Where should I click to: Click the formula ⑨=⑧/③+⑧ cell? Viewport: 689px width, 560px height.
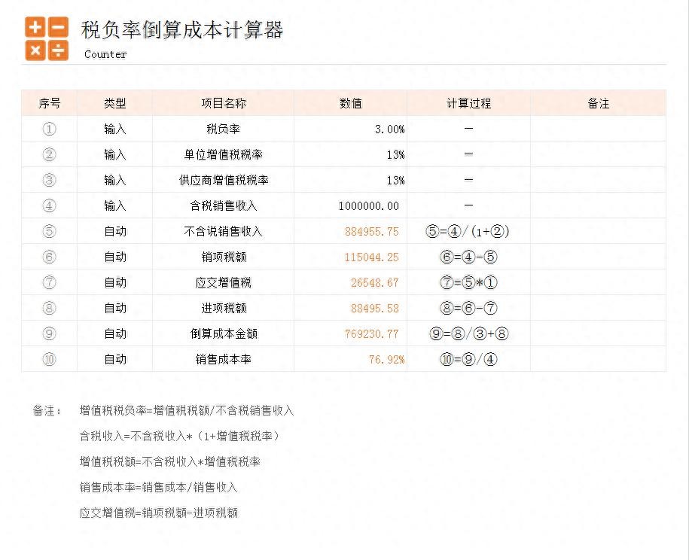coord(468,333)
